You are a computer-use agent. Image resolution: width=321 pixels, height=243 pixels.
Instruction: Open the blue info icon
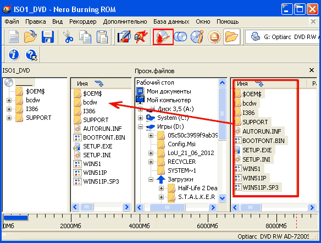click(14, 54)
